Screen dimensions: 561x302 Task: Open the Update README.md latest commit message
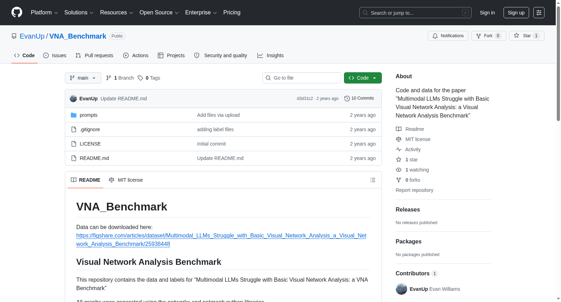click(x=124, y=99)
